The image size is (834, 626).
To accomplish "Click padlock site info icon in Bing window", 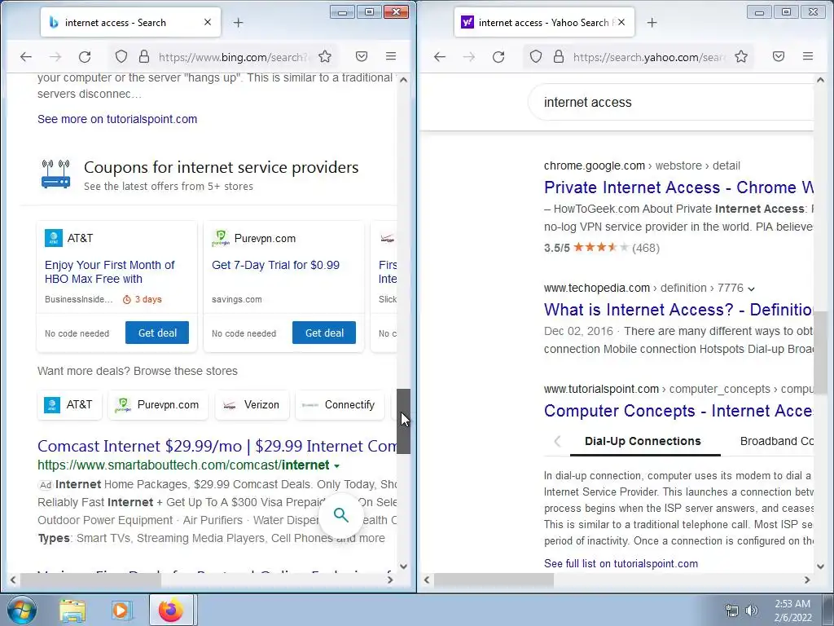I will tap(143, 56).
